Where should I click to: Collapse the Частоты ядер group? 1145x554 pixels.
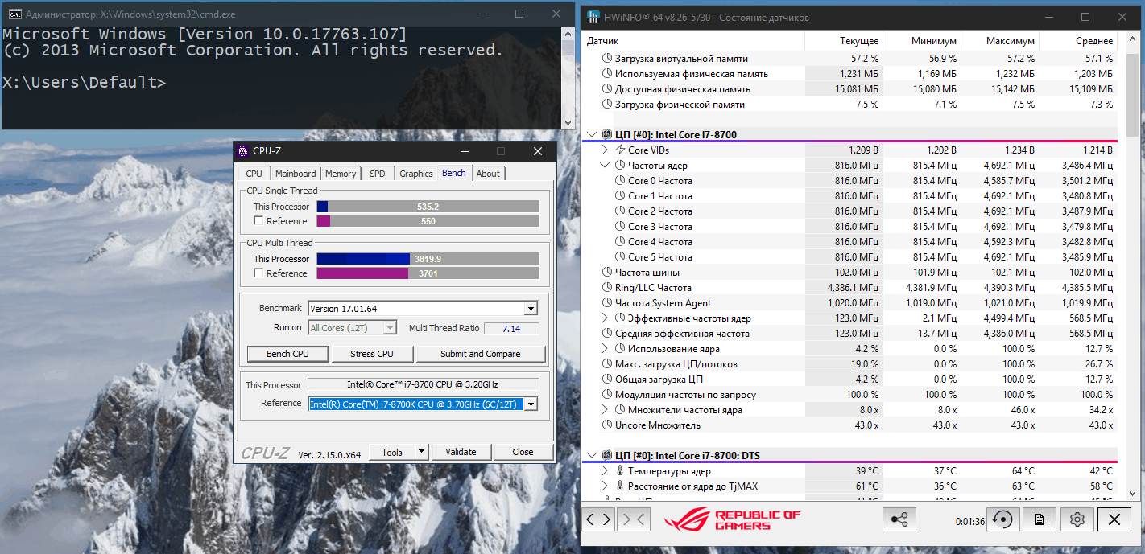(x=606, y=165)
